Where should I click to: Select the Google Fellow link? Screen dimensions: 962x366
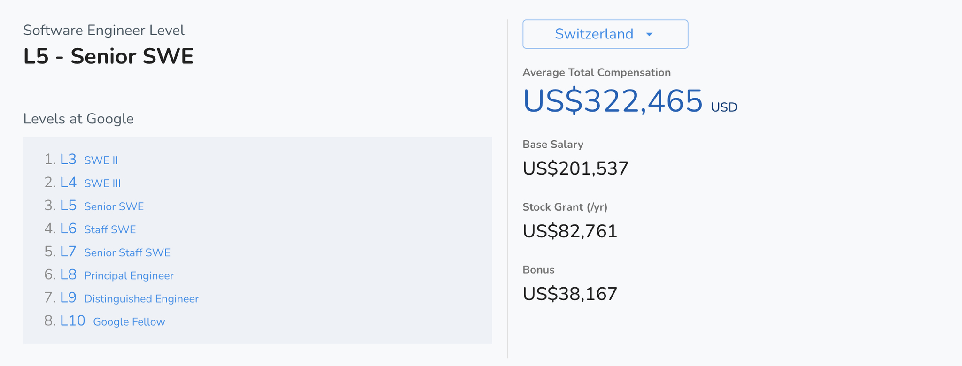point(129,322)
